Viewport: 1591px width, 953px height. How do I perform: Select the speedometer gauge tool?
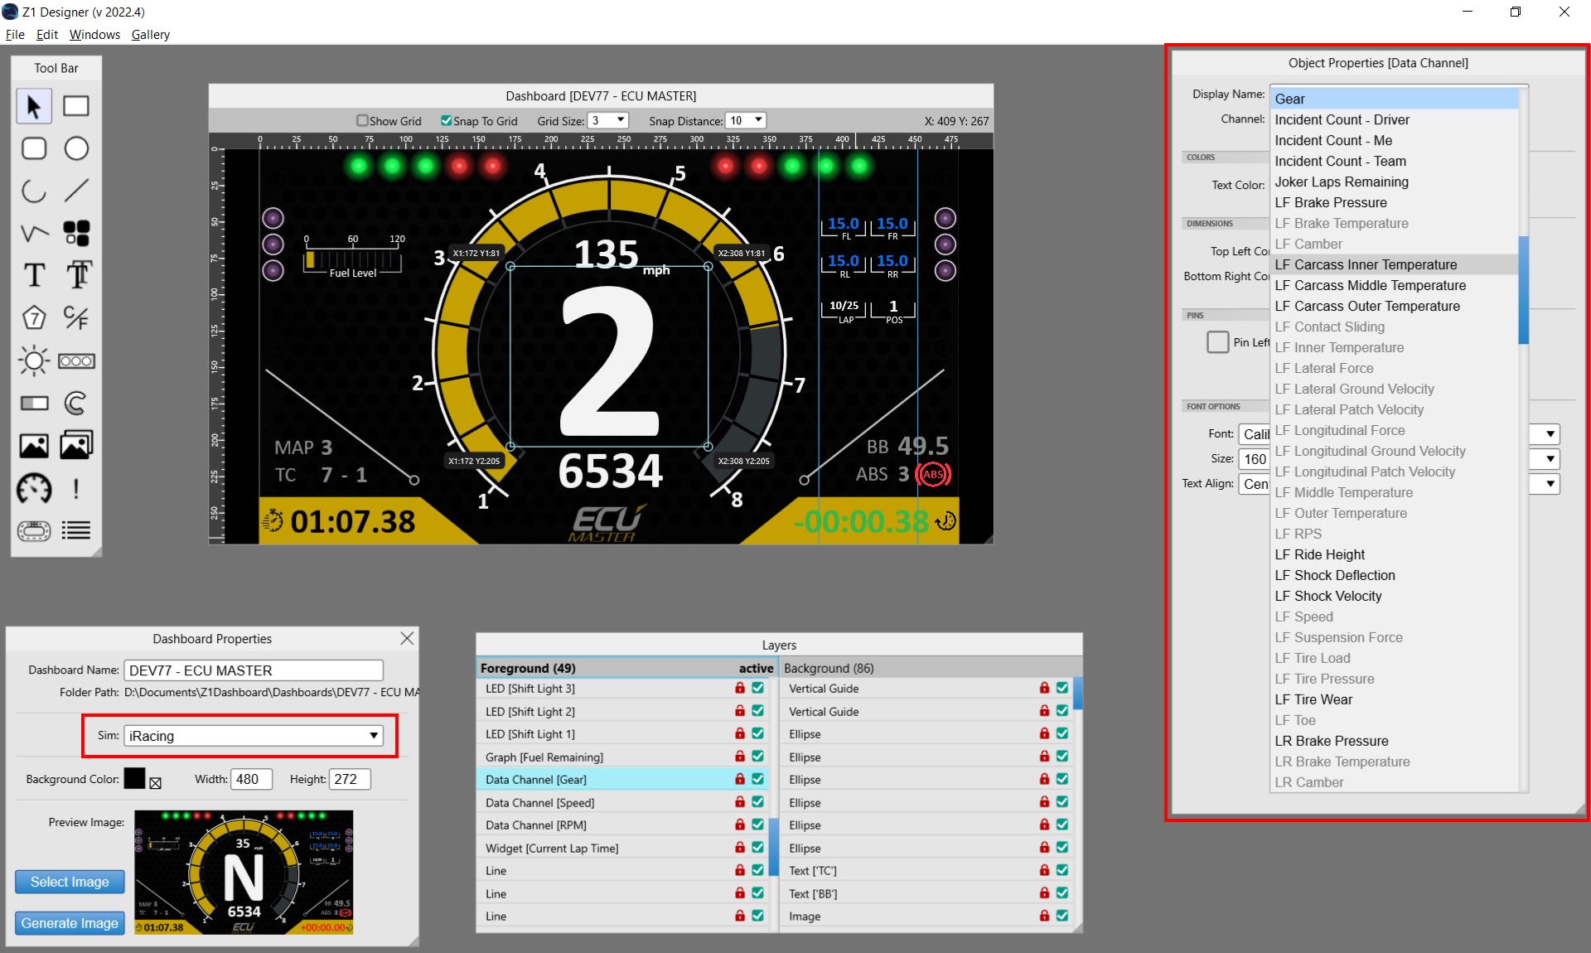coord(34,489)
